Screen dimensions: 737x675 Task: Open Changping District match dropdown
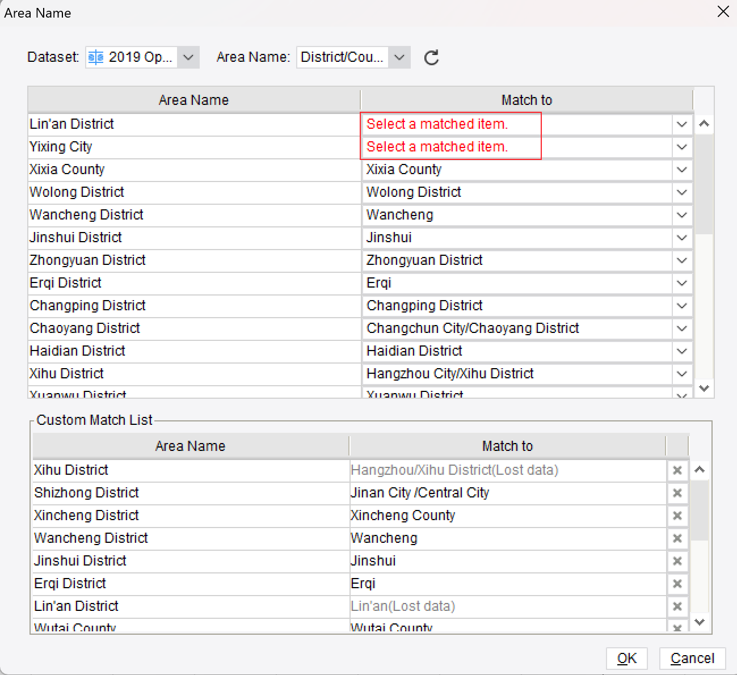click(x=681, y=306)
